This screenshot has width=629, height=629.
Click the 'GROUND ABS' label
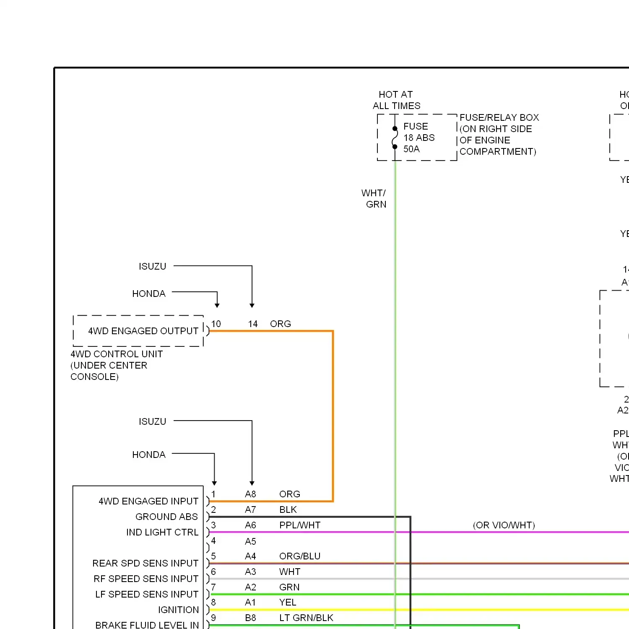point(166,517)
